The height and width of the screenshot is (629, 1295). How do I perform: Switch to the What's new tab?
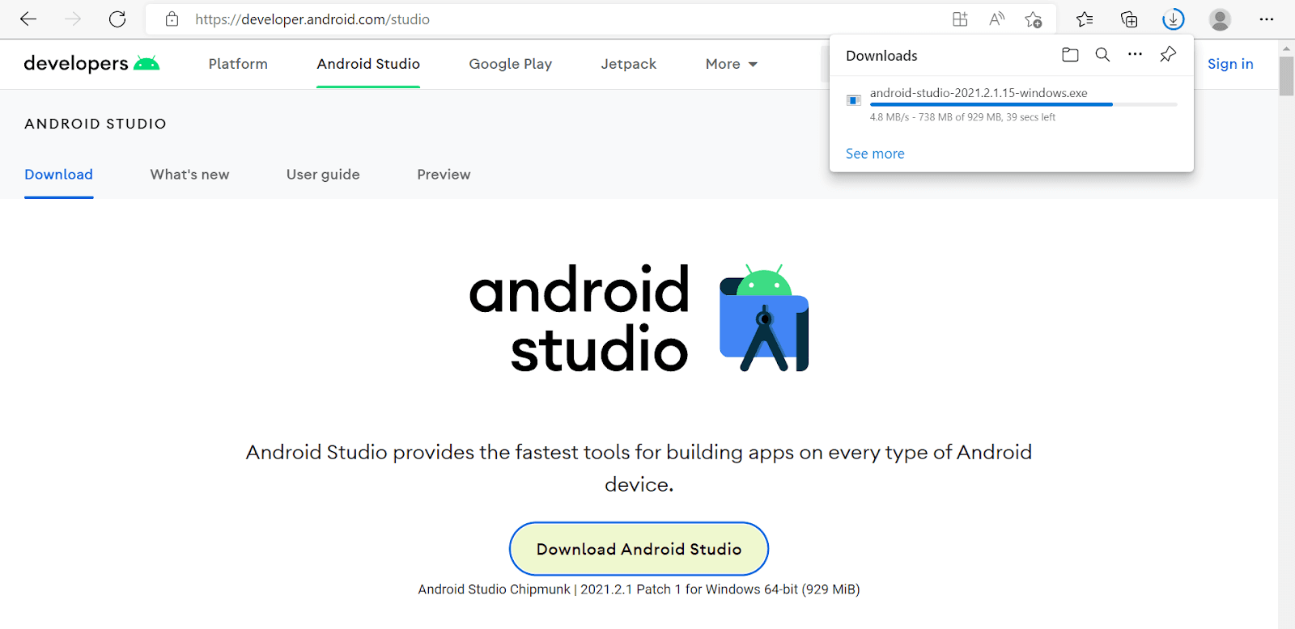pyautogui.click(x=189, y=175)
